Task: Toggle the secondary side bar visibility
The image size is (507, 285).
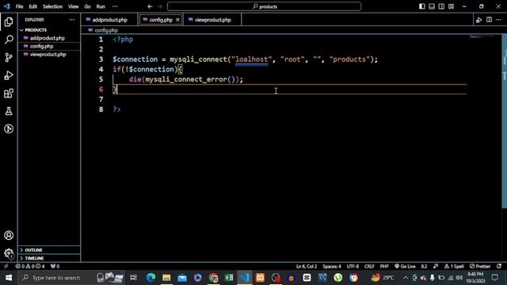Action: (x=441, y=6)
